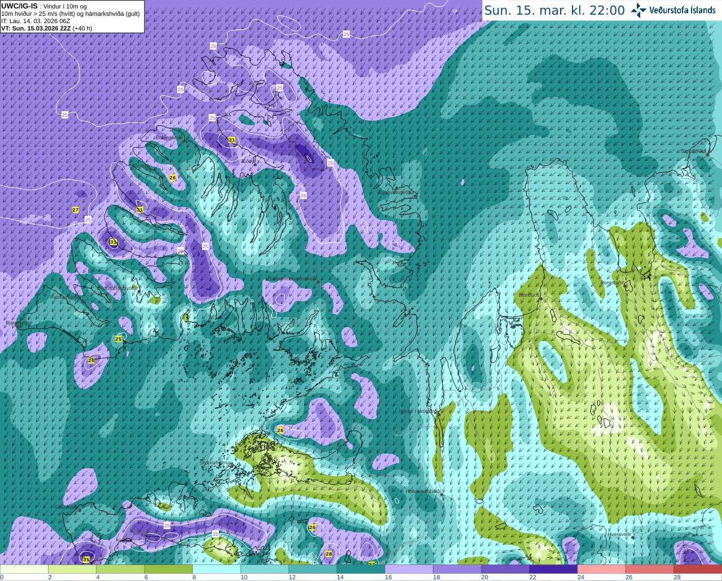
Task: Pick the legend swatch above 28 m/s
Action: [x=698, y=569]
